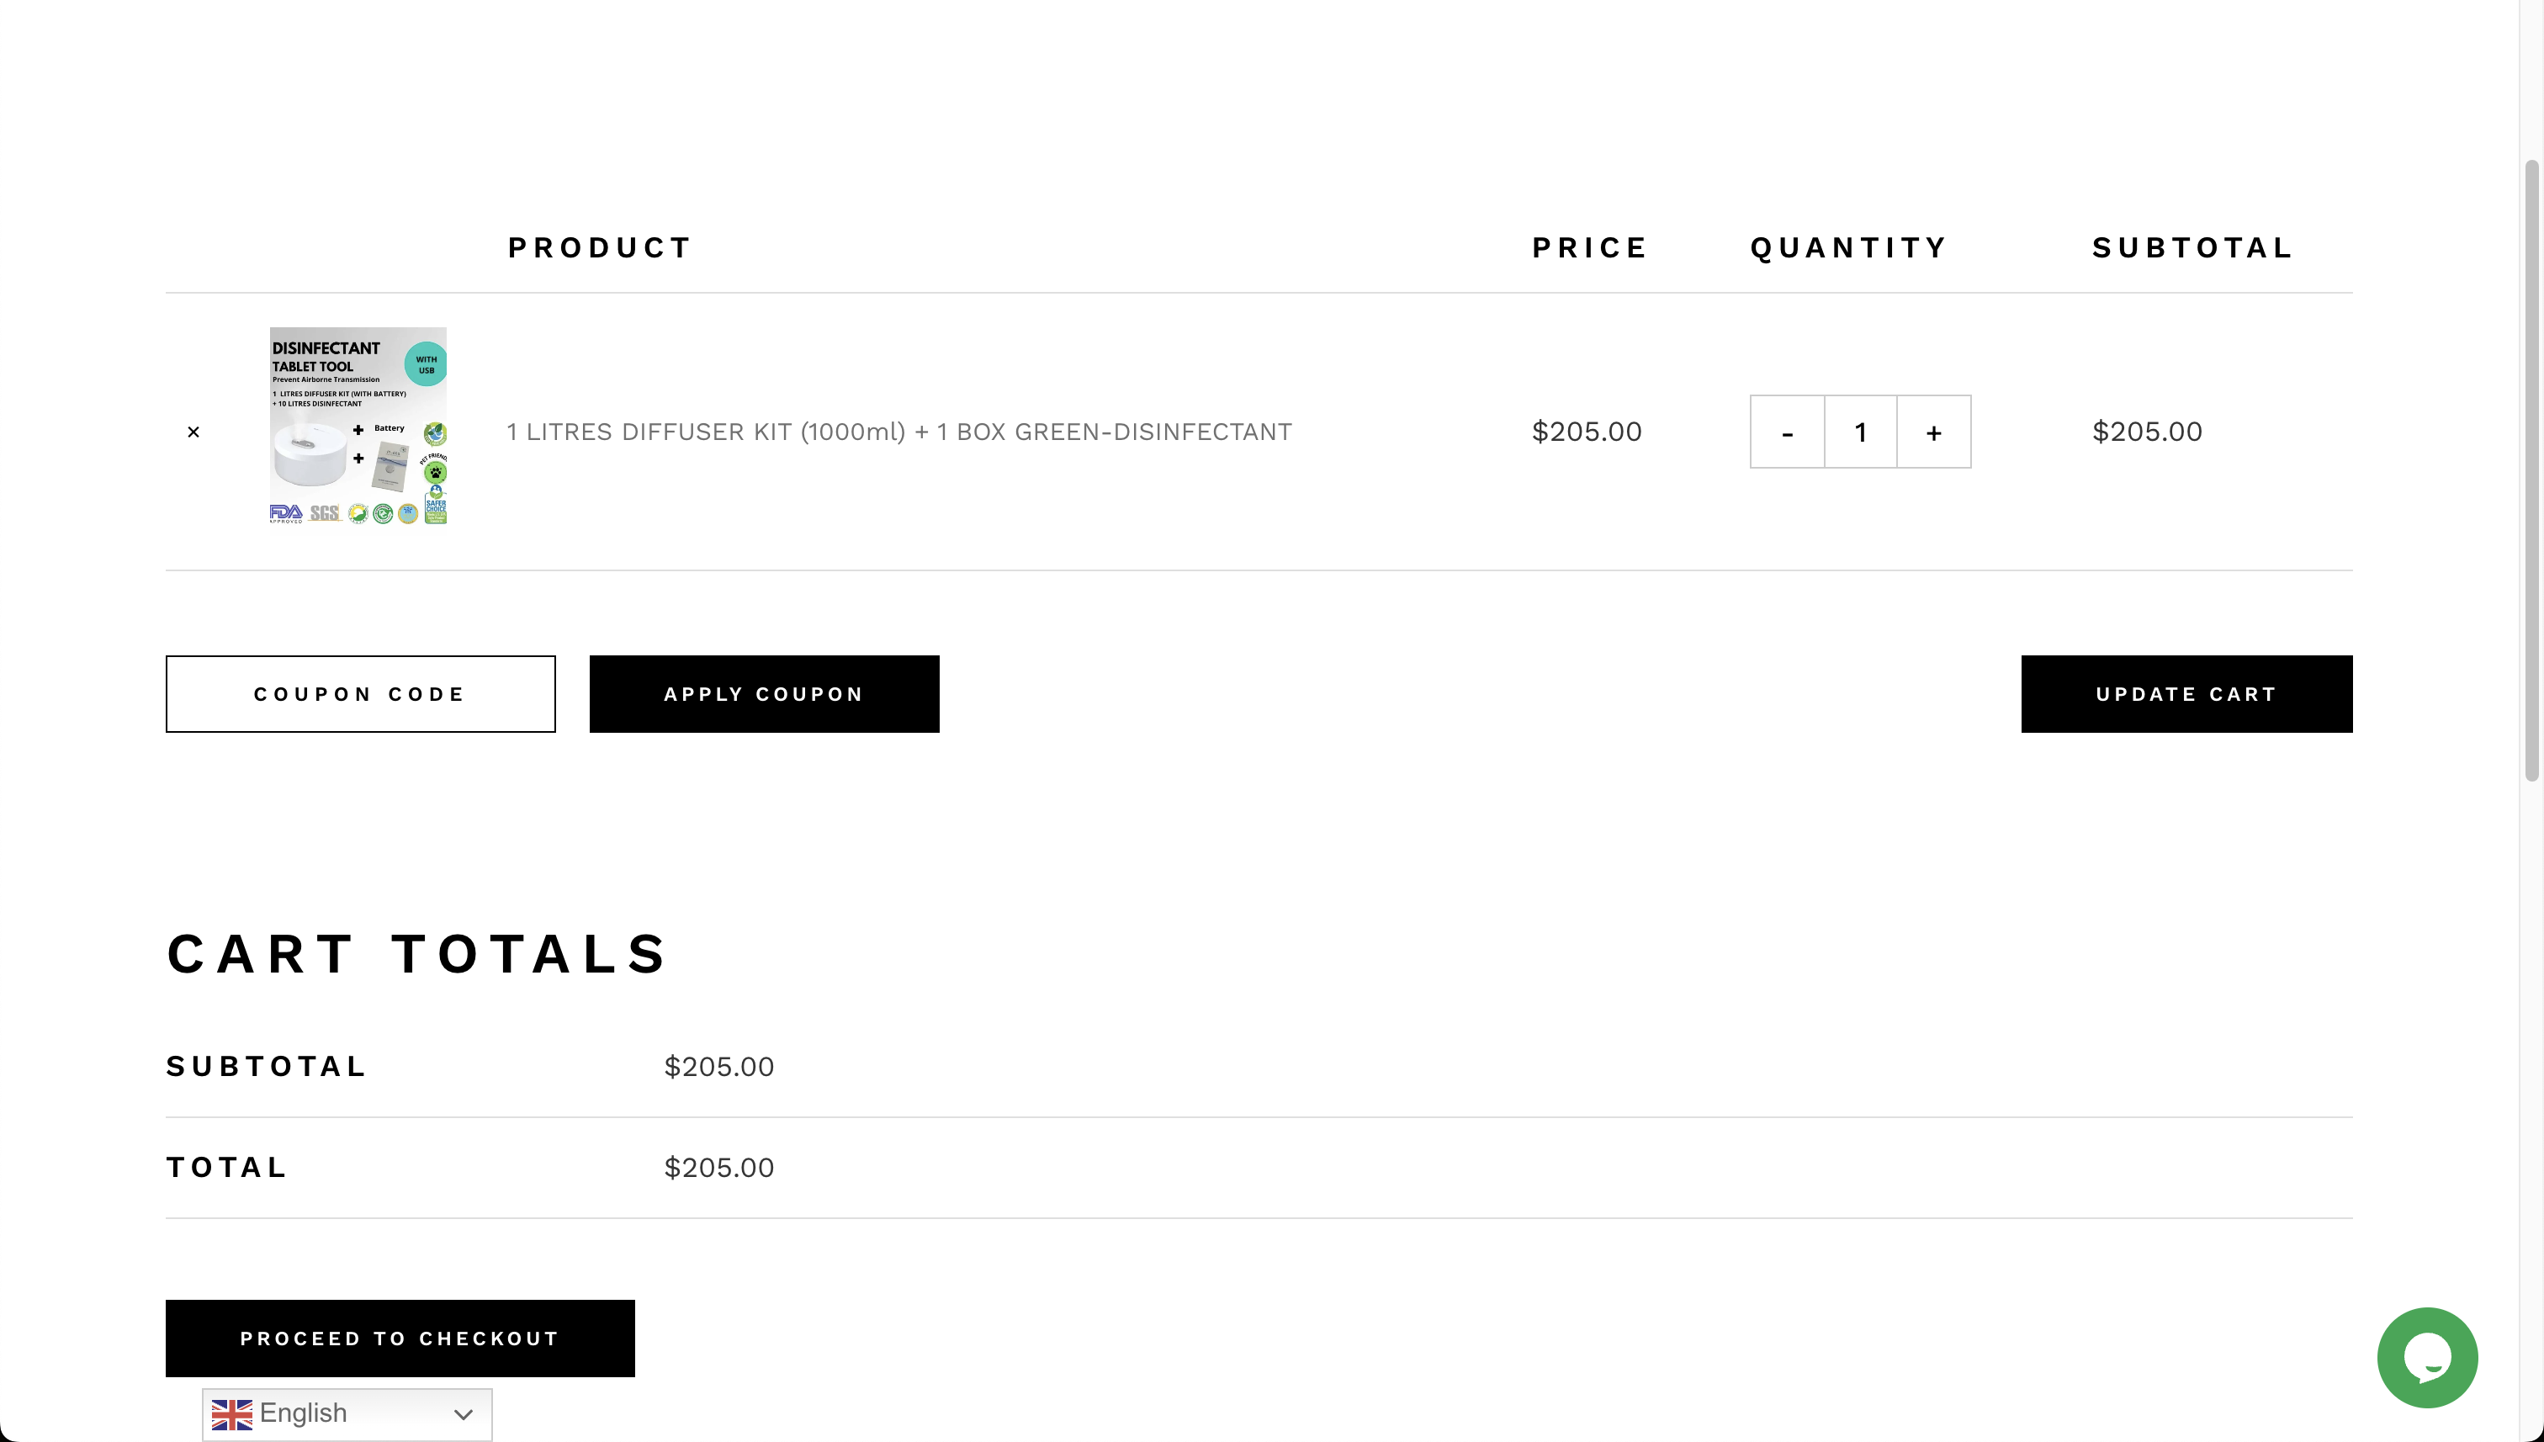Remove the diffuser kit using the × icon
The height and width of the screenshot is (1442, 2544).
click(193, 432)
